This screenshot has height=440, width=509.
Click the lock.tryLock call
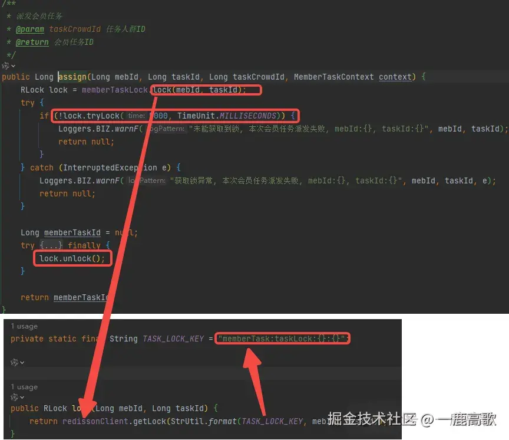pos(91,116)
